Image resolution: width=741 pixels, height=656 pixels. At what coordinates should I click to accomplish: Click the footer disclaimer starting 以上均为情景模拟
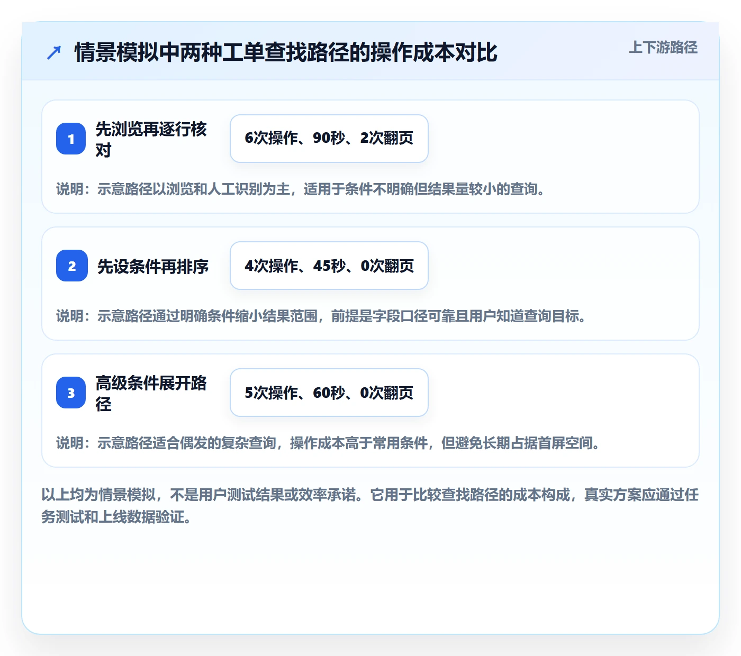point(370,506)
